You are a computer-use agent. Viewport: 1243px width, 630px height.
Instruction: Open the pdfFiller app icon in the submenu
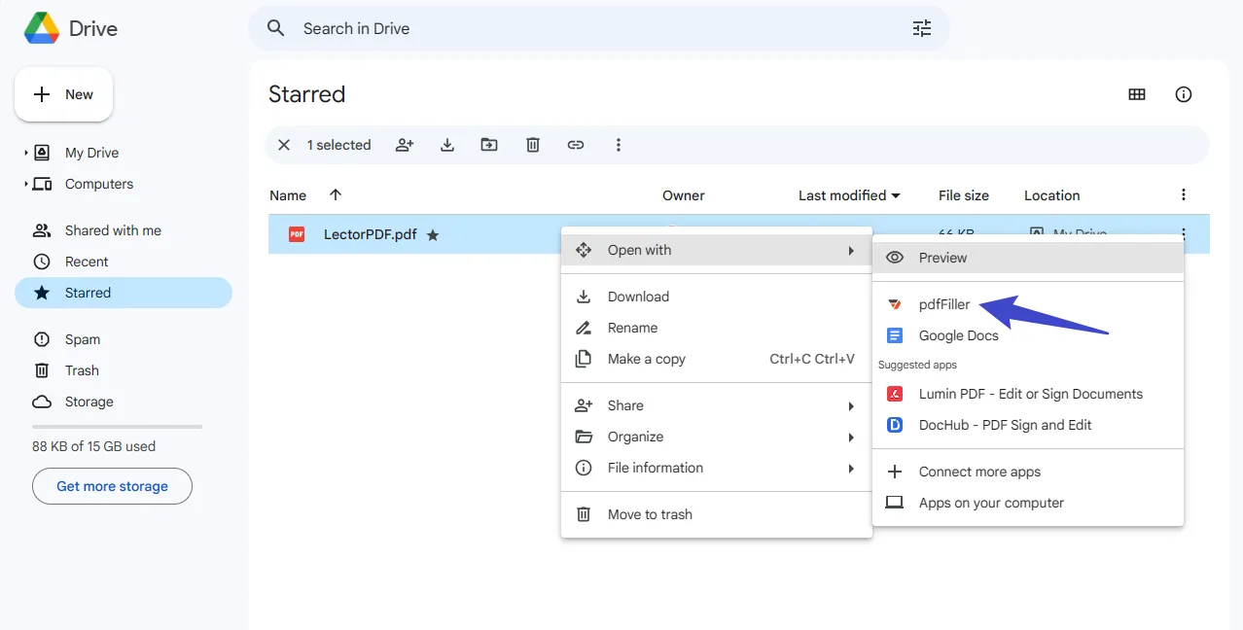pyautogui.click(x=893, y=303)
